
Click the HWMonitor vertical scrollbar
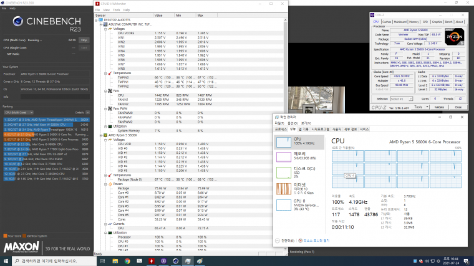286,133
